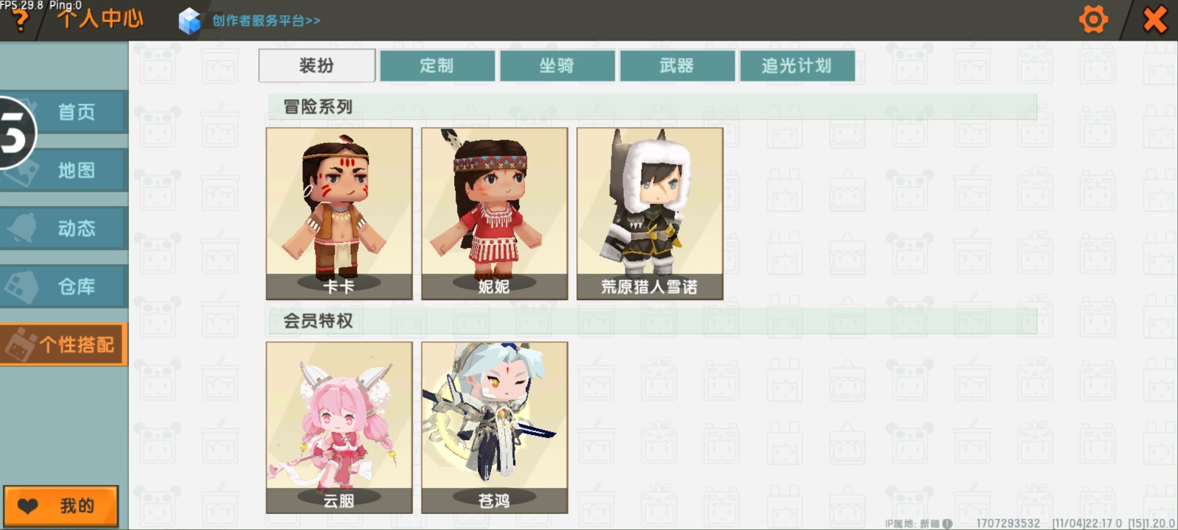Select the 妮妮 character skin
The height and width of the screenshot is (530, 1178).
coord(494,213)
